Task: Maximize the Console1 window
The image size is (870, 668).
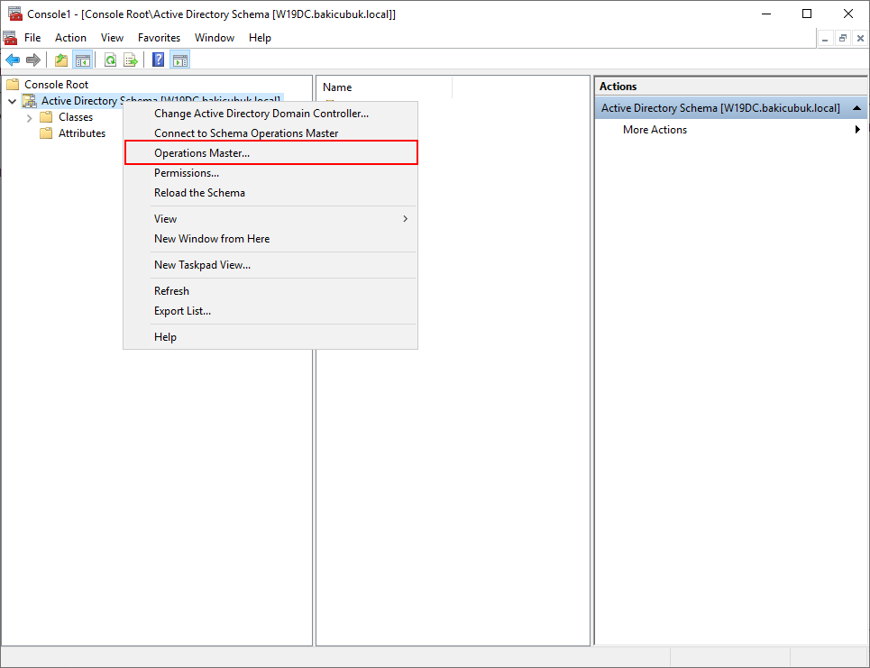Action: [x=807, y=14]
